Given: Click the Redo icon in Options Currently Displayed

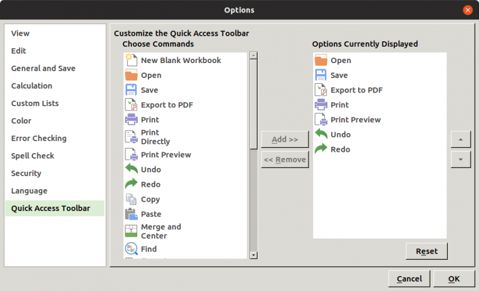Looking at the screenshot, I should pyautogui.click(x=321, y=149).
